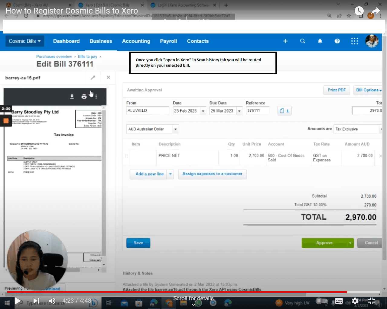Play the YouTube video
Screen dimensions: 387x309
[x=18, y=301]
